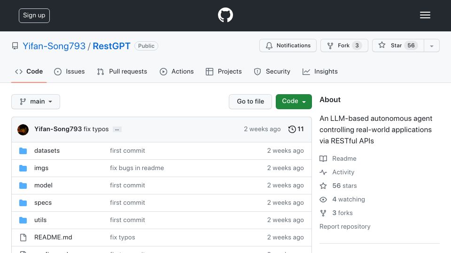
Task: Open the specs folder
Action: 43,203
